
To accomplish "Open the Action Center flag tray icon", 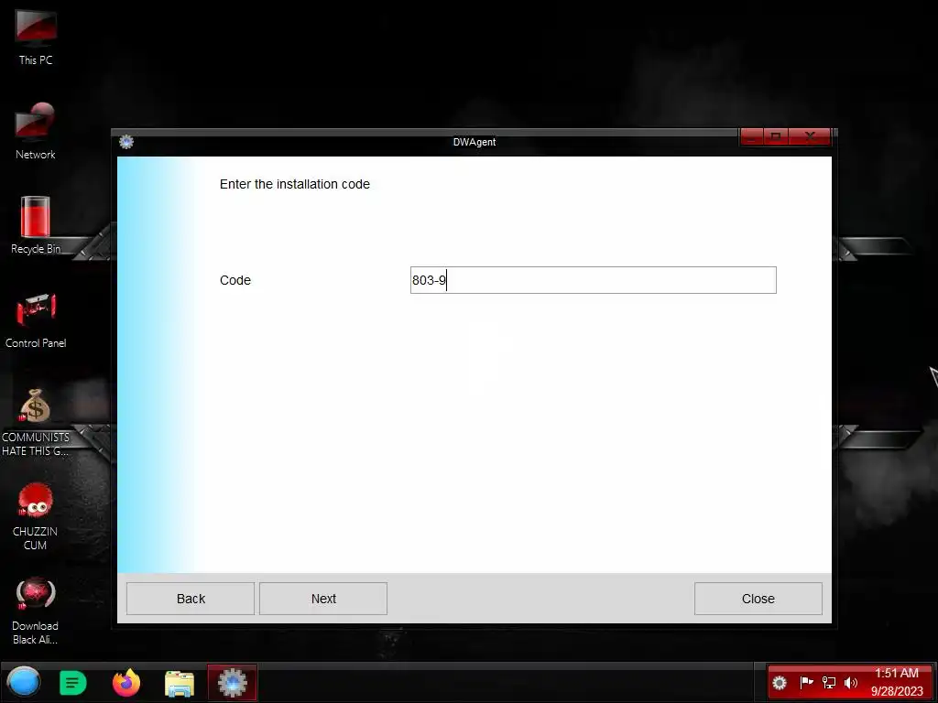I will pos(806,682).
